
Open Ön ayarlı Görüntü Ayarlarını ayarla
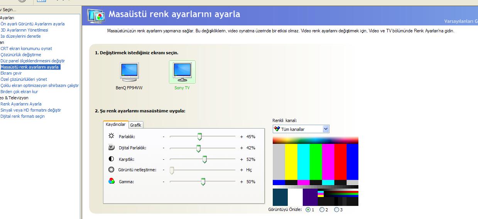pos(32,24)
